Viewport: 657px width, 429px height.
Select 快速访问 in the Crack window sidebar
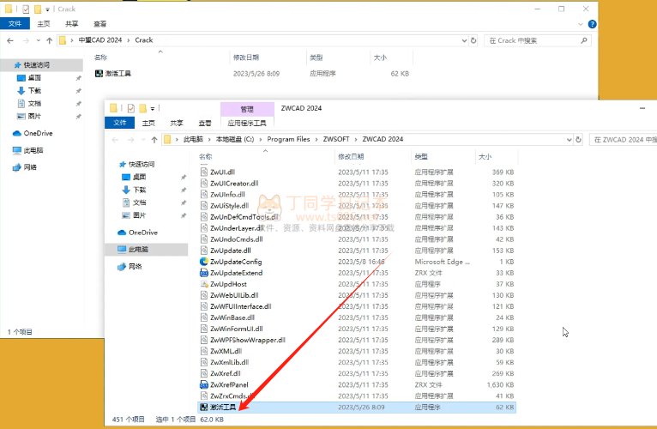point(37,64)
